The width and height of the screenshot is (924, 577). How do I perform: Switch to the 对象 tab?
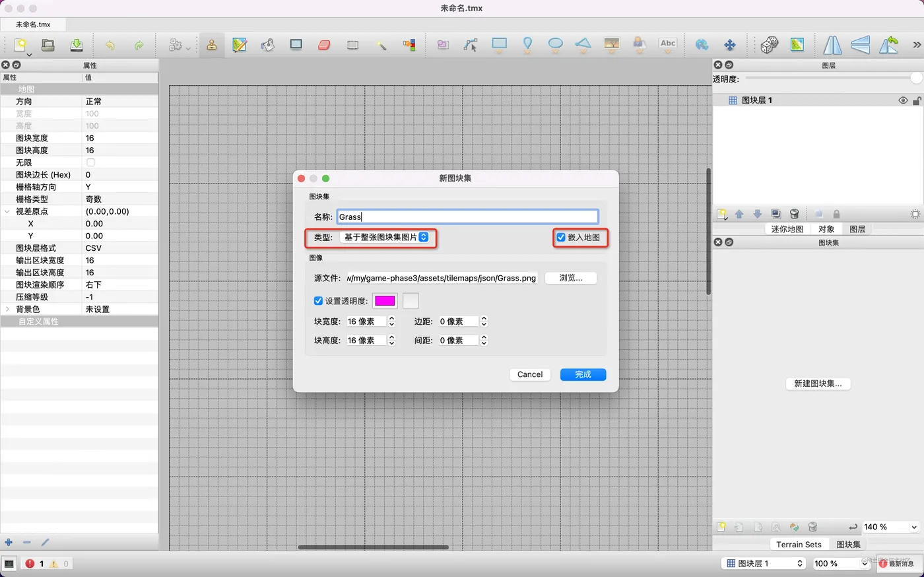(826, 229)
